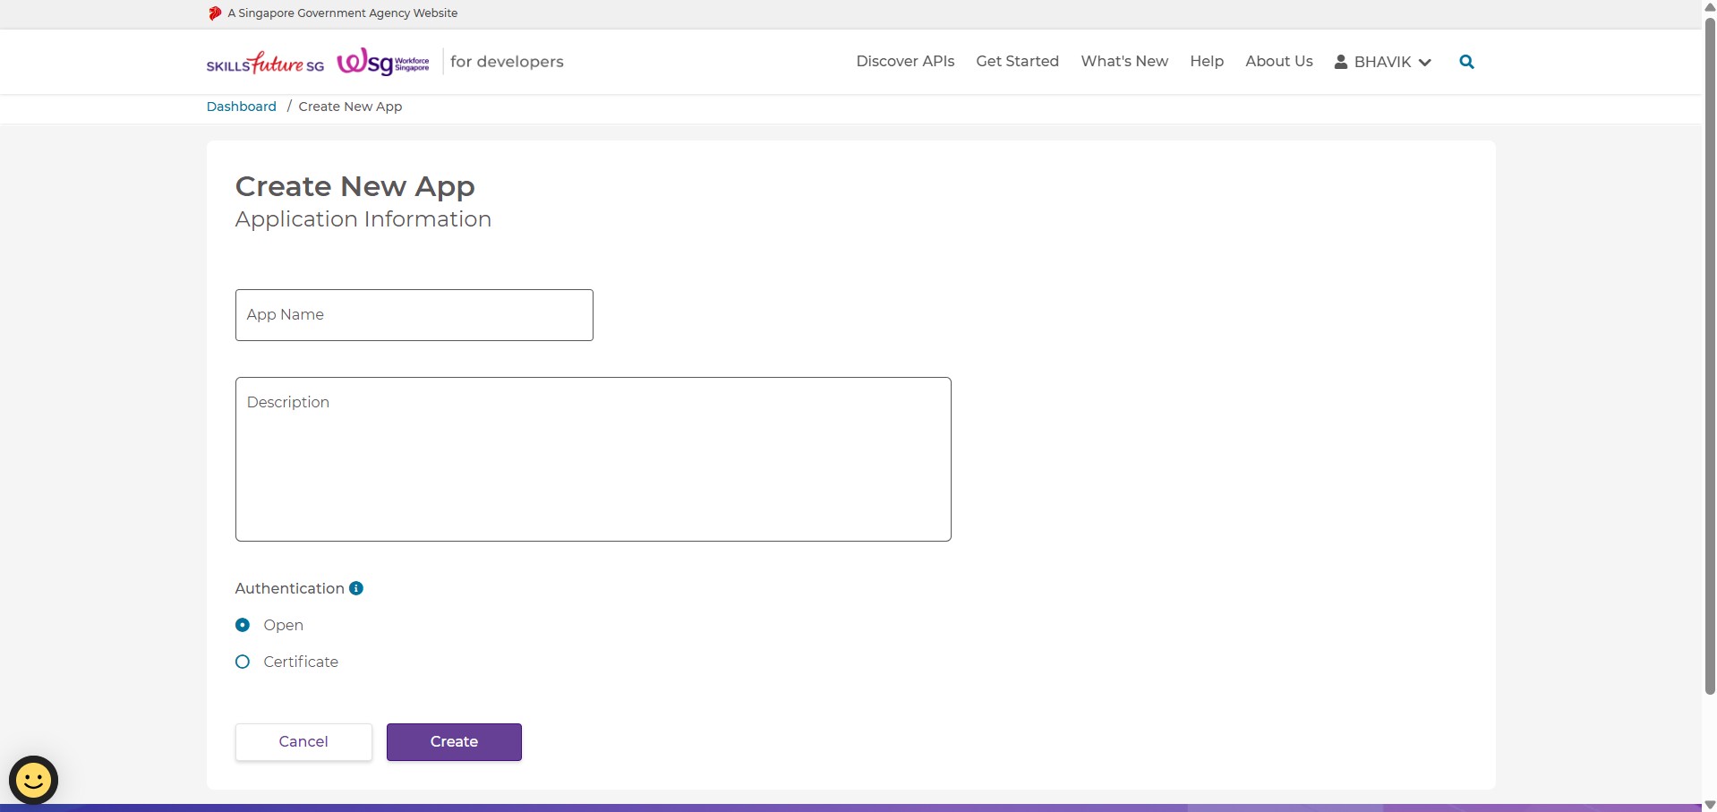This screenshot has width=1717, height=812.
Task: Go back via Dashboard breadcrumb link
Action: [x=242, y=107]
